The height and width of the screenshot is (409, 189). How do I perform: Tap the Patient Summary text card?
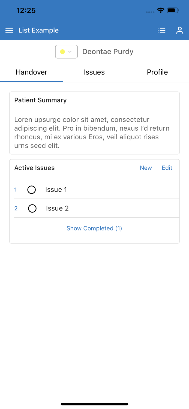(x=94, y=128)
